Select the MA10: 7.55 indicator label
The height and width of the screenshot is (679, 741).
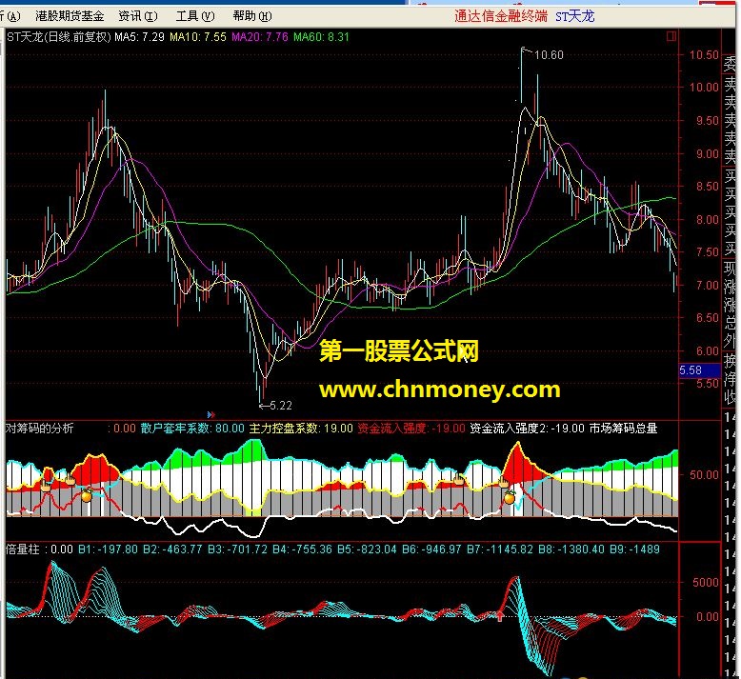(x=198, y=37)
